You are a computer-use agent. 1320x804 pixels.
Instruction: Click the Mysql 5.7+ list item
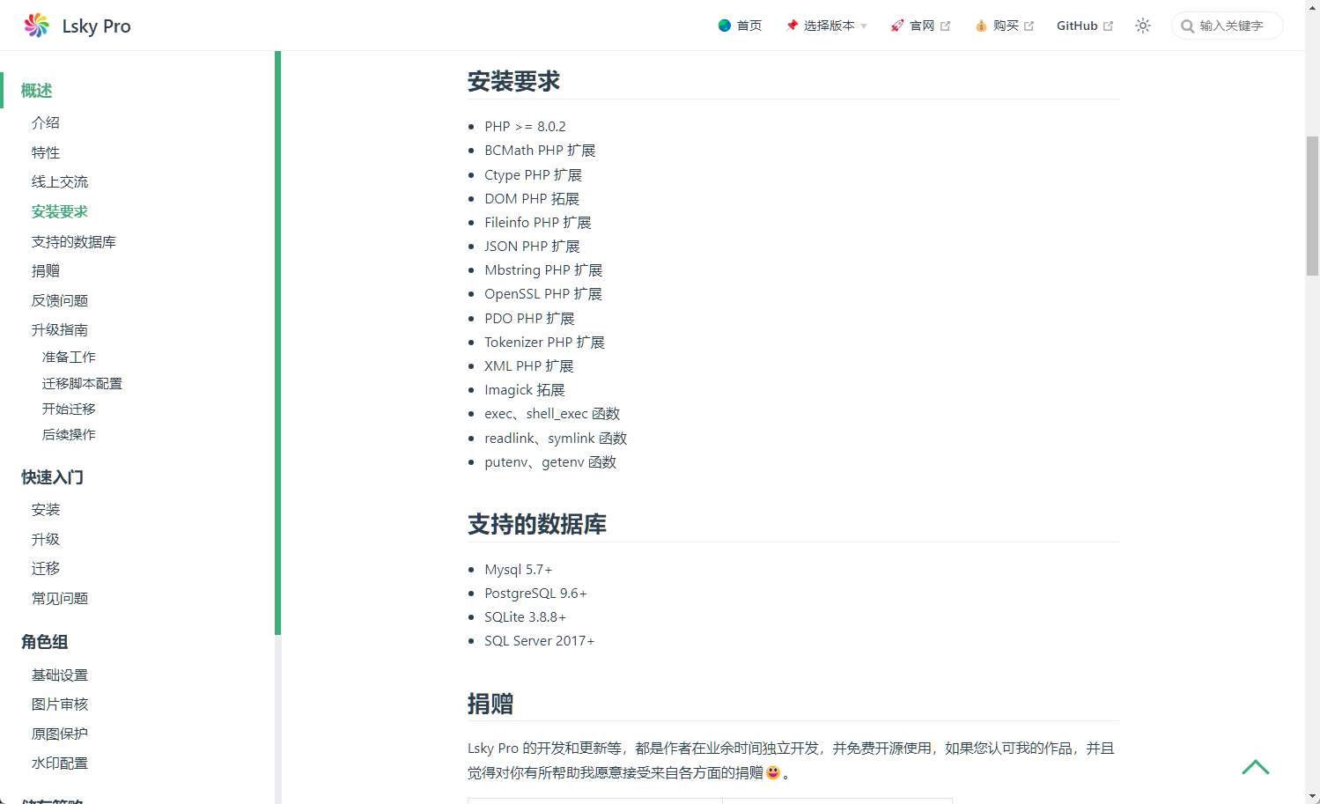(x=519, y=569)
